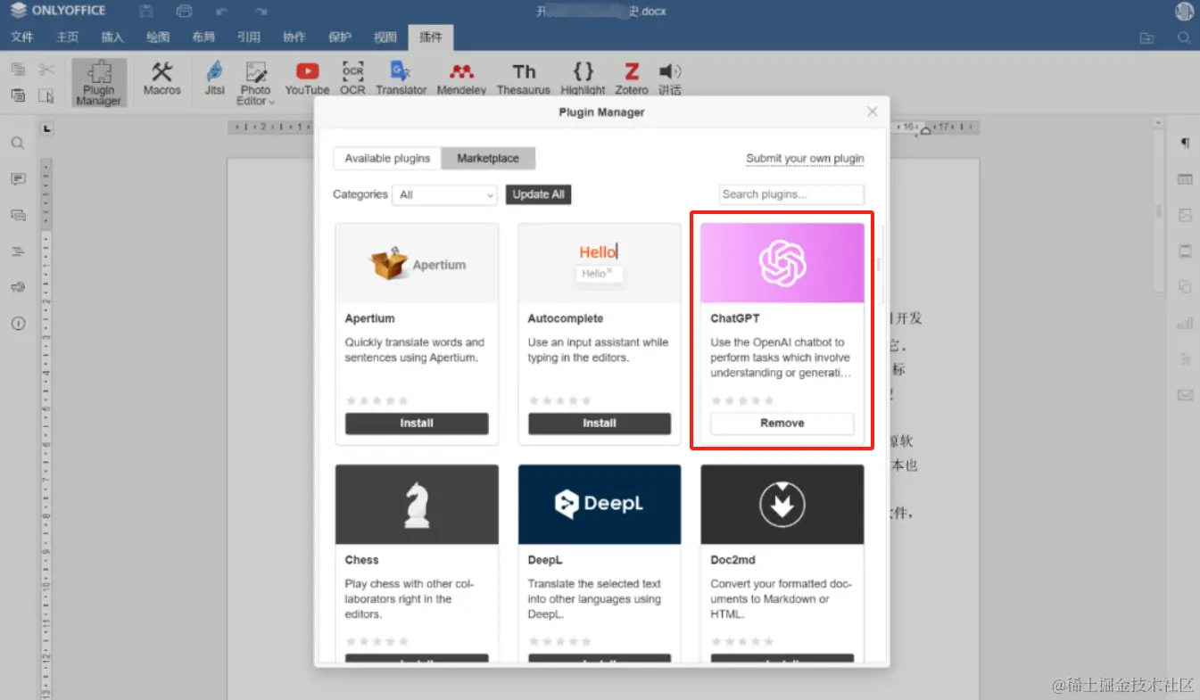The image size is (1200, 700).
Task: Open the chat panel in left sidebar
Action: pyautogui.click(x=18, y=215)
